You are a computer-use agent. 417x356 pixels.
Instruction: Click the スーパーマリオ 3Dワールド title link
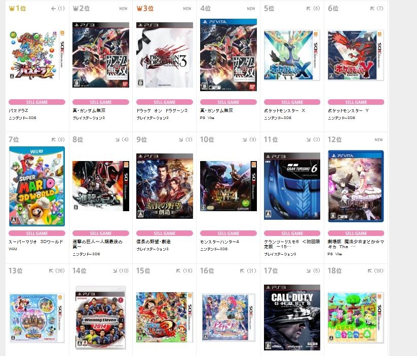(36, 242)
